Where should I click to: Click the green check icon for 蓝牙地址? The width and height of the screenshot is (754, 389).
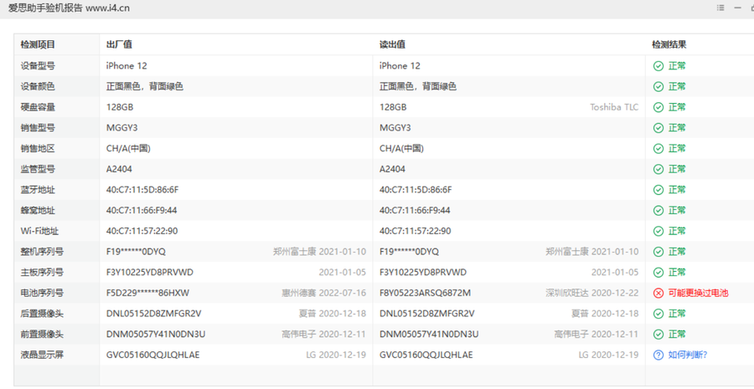(x=658, y=190)
